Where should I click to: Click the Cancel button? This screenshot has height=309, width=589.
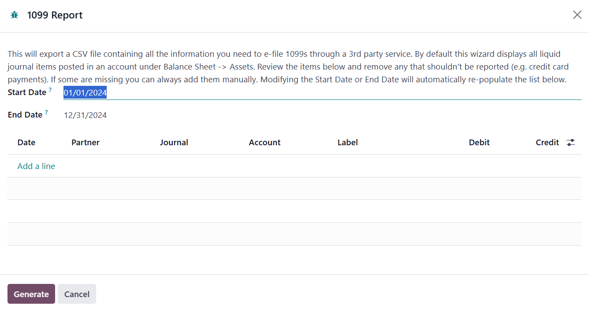click(77, 294)
